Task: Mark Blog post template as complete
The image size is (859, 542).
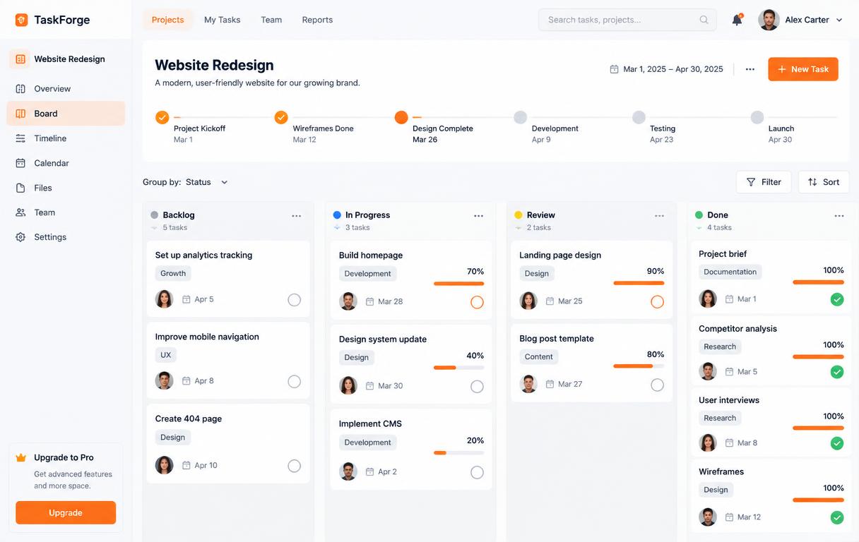Action: click(x=657, y=385)
